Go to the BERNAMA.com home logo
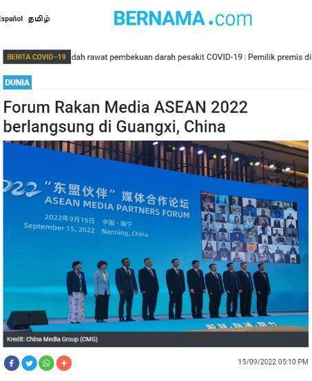Screen dimensions: 312x381 pyautogui.click(x=183, y=19)
